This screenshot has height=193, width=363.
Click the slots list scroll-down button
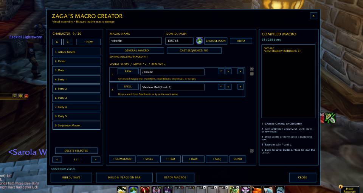pos(252,151)
